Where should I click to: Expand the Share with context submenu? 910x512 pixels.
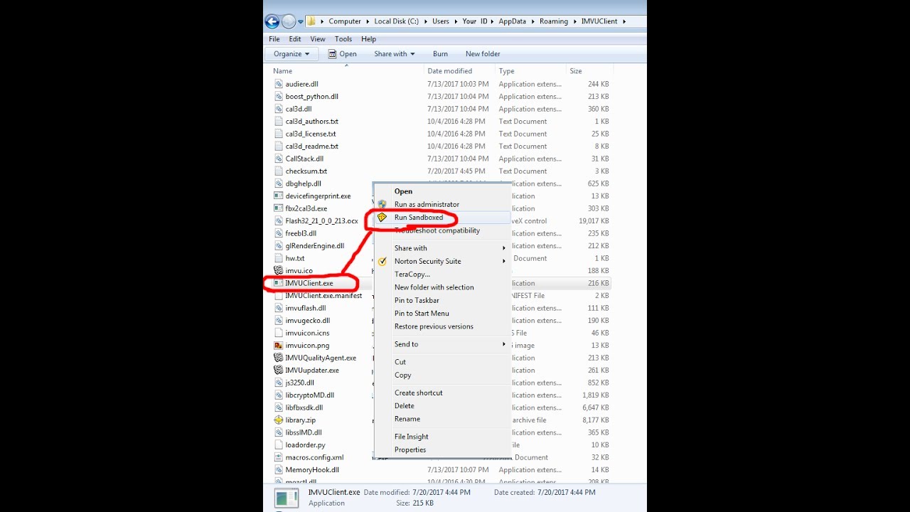(504, 248)
